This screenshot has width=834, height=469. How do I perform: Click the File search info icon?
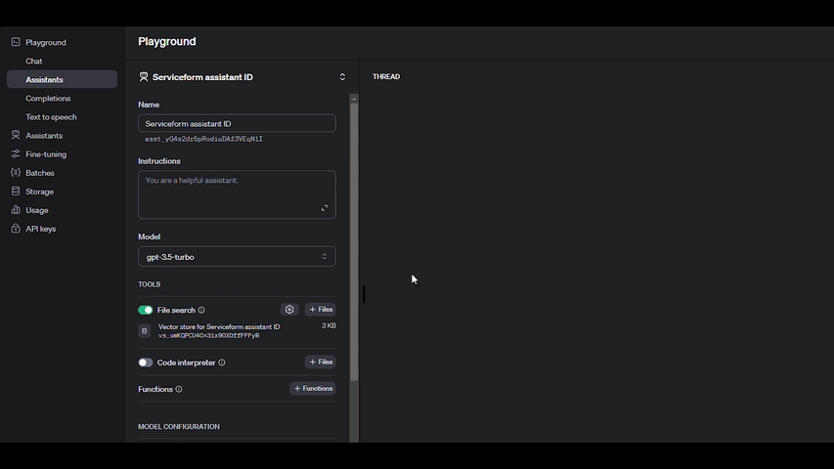[201, 310]
